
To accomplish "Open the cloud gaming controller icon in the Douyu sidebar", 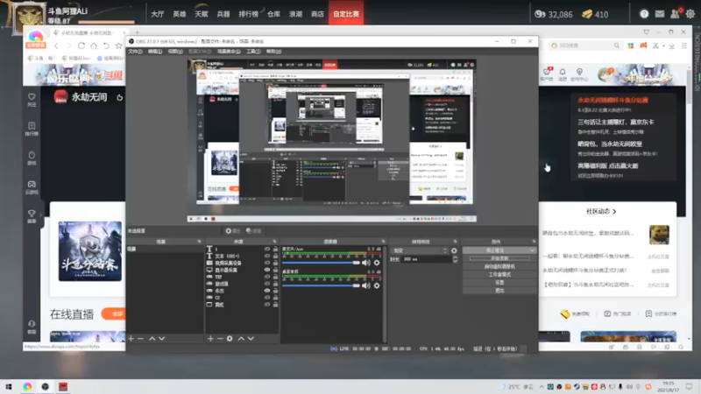I will click(x=32, y=187).
